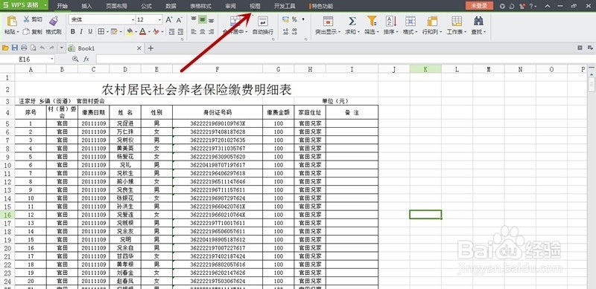Expand the Filter (筛选) dropdown arrow
596x289 pixels.
click(x=378, y=32)
